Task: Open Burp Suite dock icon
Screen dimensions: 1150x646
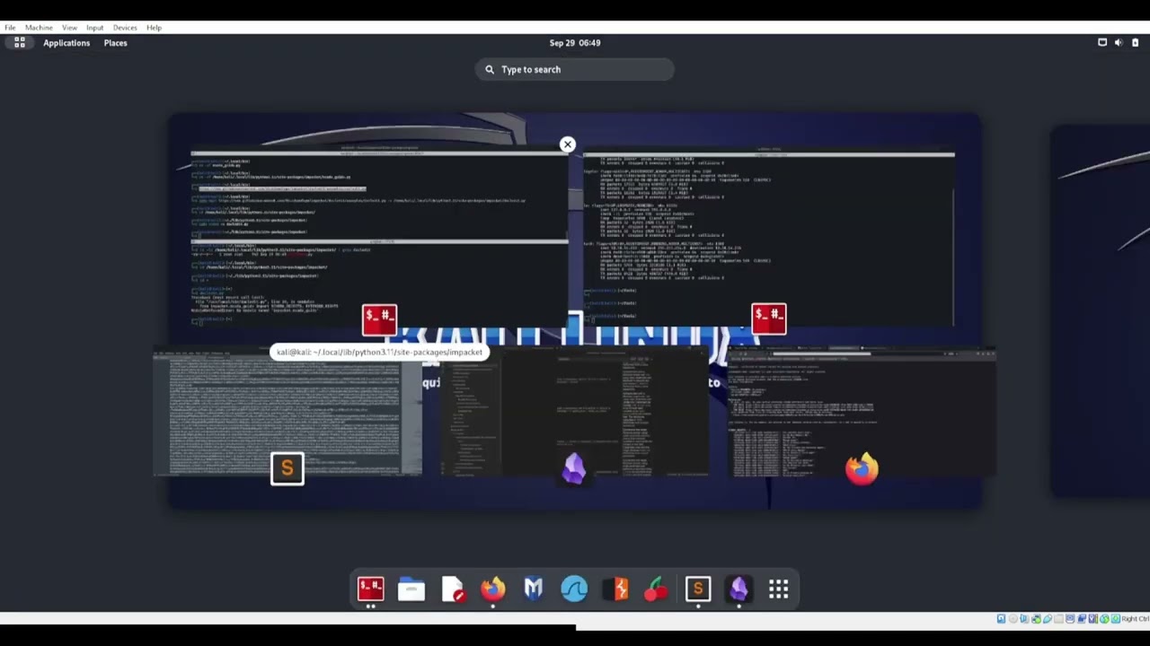Action: tap(615, 589)
